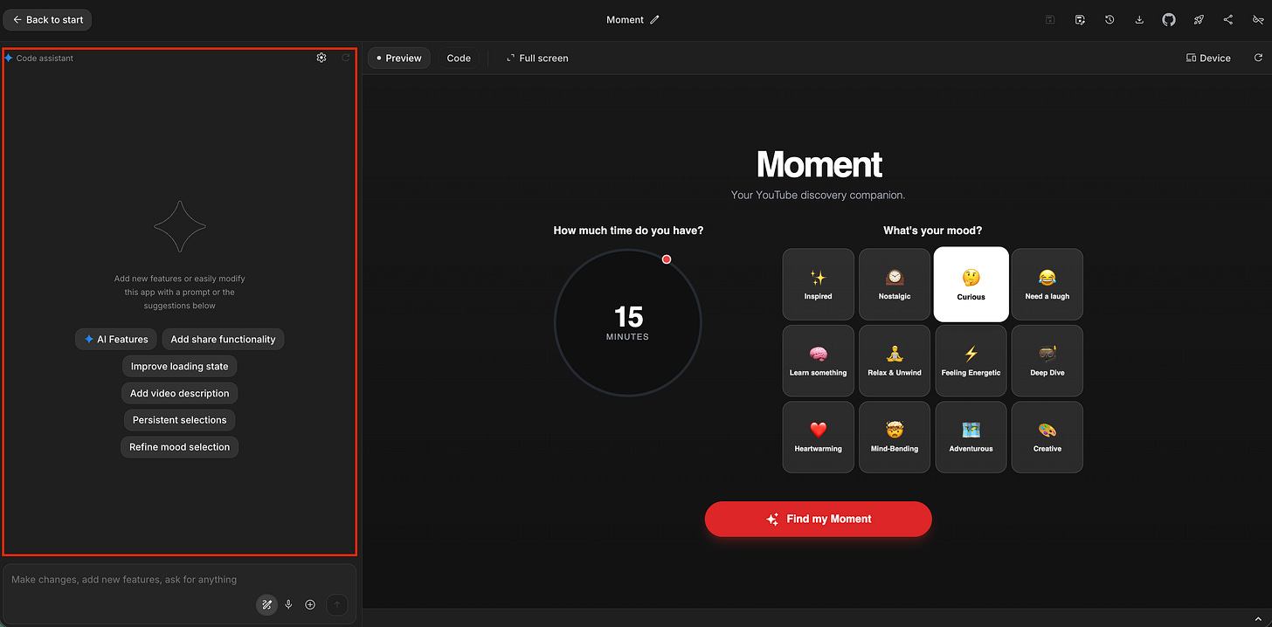Viewport: 1272px width, 627px height.
Task: Select the Creative mood tile
Action: (1047, 437)
